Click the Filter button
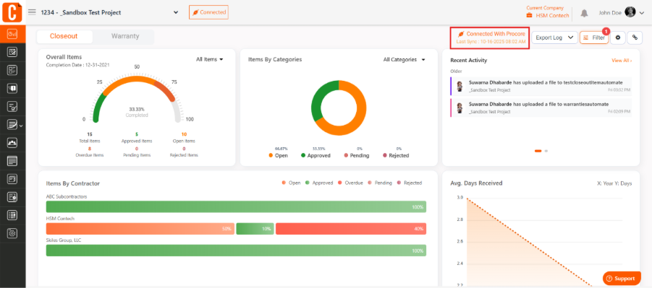Image resolution: width=652 pixels, height=288 pixels. (x=594, y=38)
